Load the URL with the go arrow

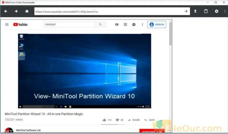coord(186,11)
